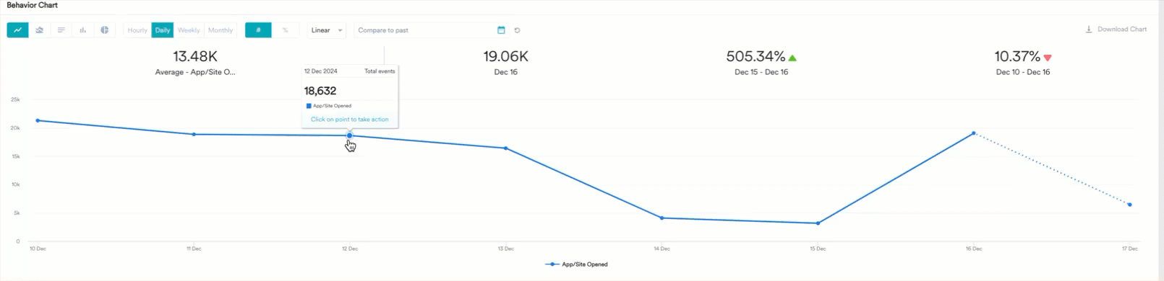Switch to Weekly granularity
The image size is (1164, 281).
(x=189, y=30)
